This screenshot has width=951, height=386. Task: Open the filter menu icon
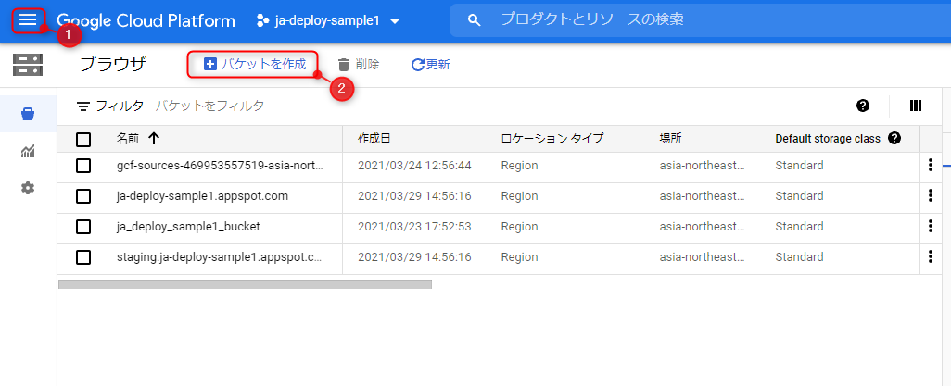click(x=84, y=106)
